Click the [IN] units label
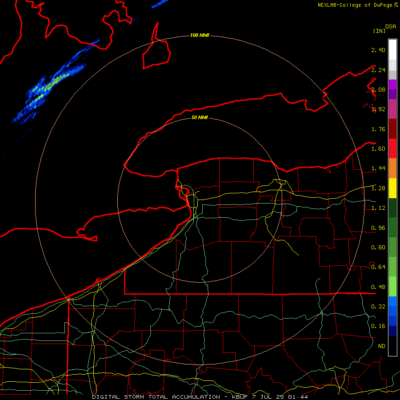This screenshot has height=400, width=400. tap(379, 31)
